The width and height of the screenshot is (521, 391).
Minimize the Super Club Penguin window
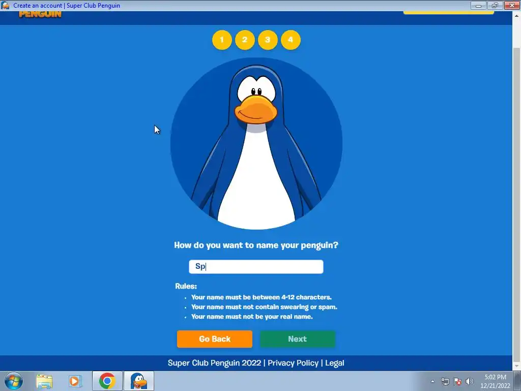(478, 5)
